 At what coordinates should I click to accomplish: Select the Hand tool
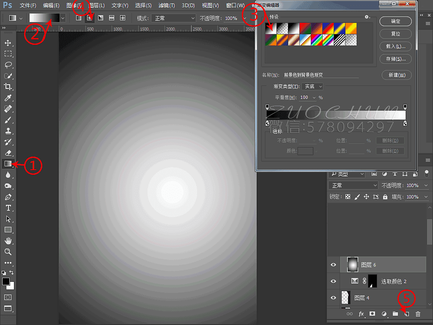8,241
